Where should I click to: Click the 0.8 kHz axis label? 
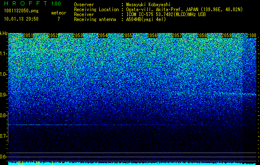3,115
